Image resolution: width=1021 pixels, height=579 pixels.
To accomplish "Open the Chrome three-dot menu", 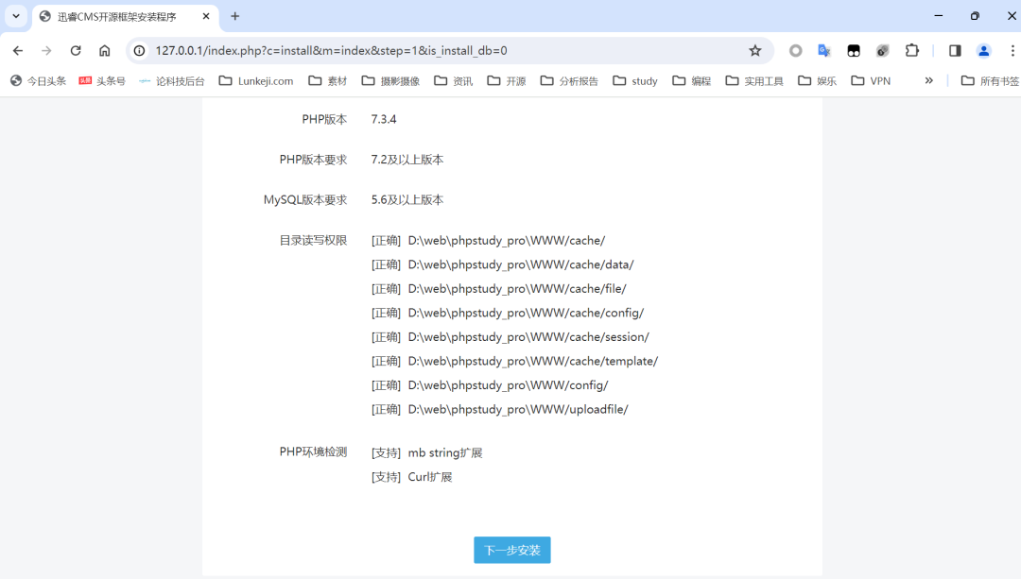I will (1012, 51).
